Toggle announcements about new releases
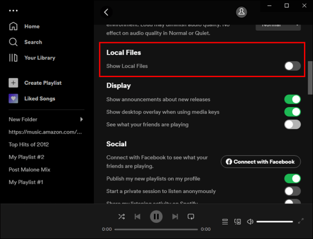 pos(293,99)
